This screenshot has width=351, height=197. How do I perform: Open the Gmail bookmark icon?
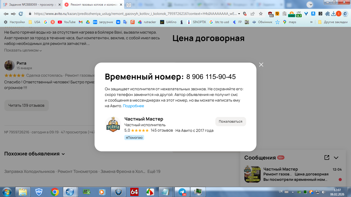[80, 22]
